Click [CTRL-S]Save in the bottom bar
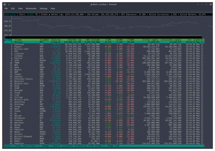 click(95, 146)
